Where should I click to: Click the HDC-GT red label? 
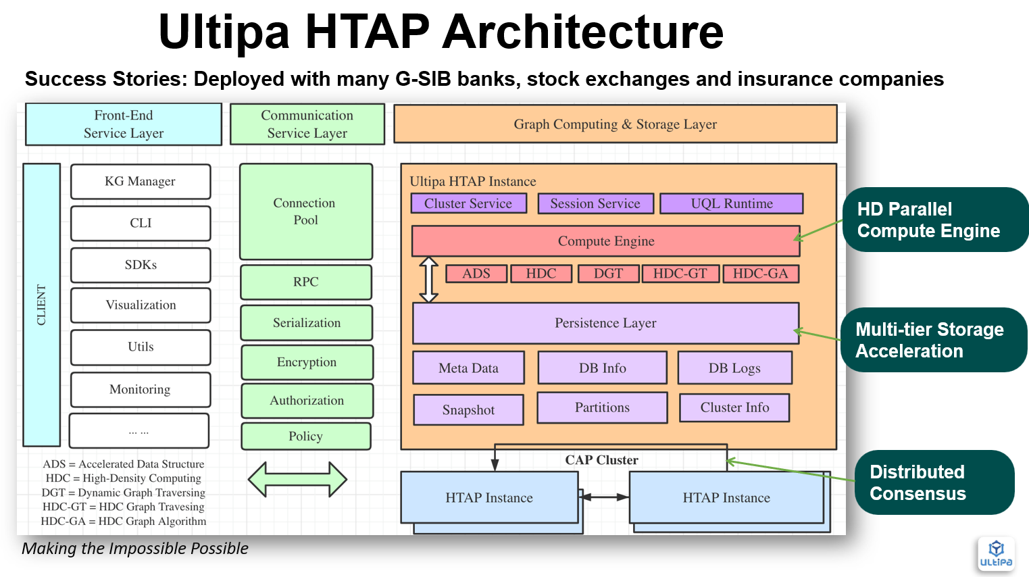tap(680, 274)
